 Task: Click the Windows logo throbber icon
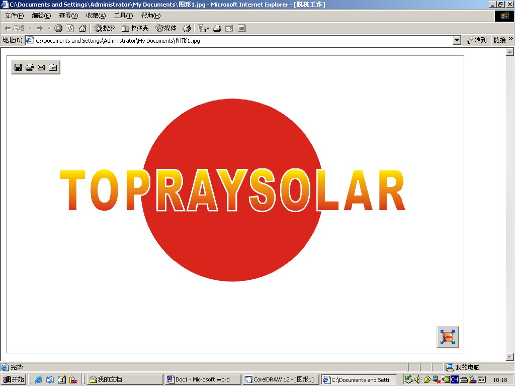[x=504, y=16]
